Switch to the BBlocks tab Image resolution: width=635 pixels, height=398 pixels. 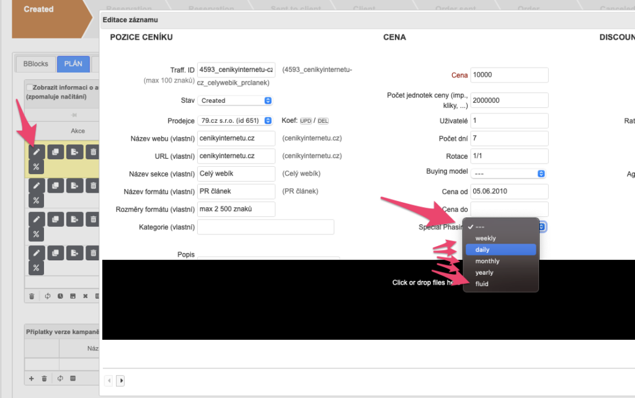tap(35, 64)
